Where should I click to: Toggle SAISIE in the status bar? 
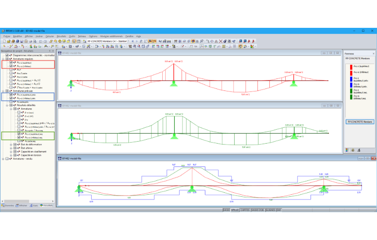(226, 210)
